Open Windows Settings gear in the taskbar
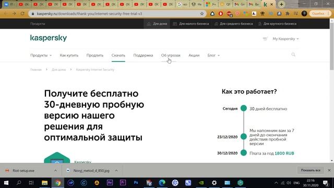The image size is (334, 188). [x=214, y=183]
